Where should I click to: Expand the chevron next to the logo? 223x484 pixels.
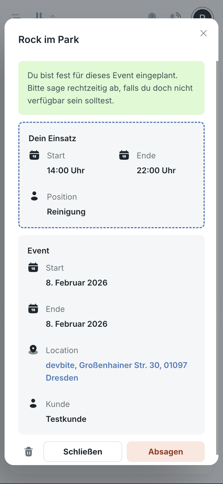53,16
